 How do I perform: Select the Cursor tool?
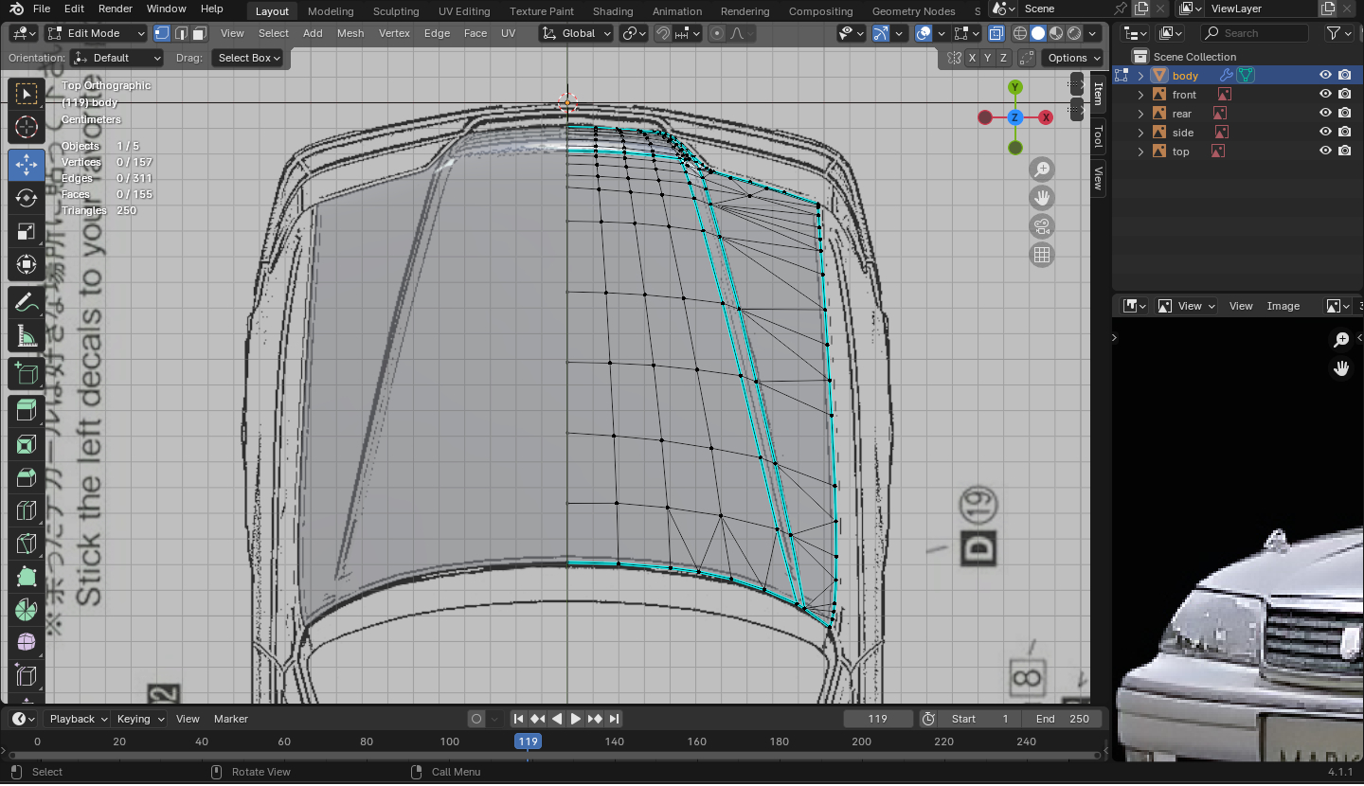coord(27,127)
